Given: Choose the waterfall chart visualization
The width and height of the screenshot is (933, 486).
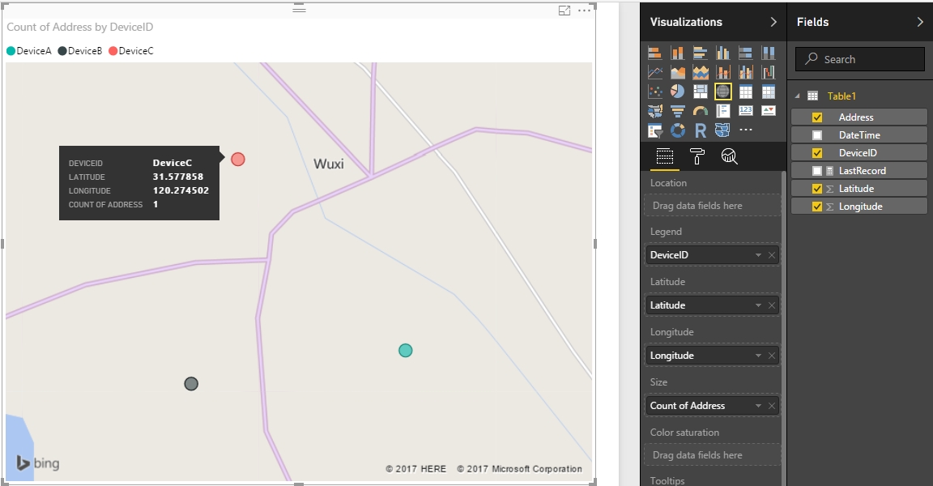Looking at the screenshot, I should click(768, 73).
